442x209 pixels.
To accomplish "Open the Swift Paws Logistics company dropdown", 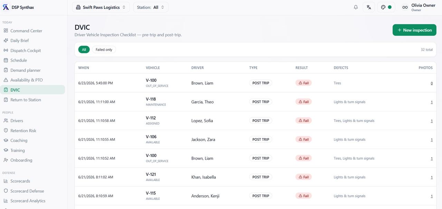I will (101, 7).
